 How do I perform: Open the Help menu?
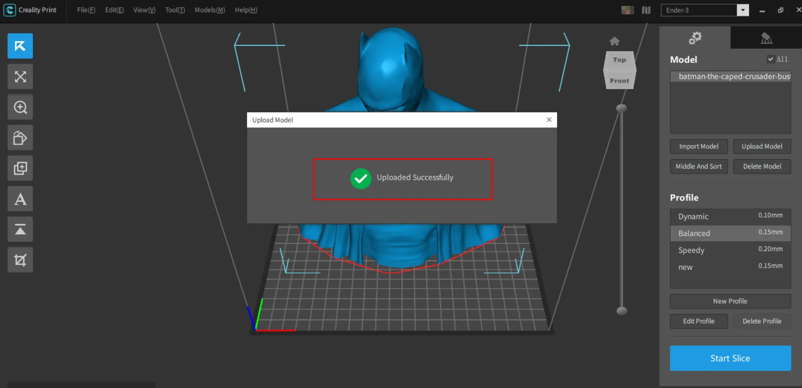[246, 10]
